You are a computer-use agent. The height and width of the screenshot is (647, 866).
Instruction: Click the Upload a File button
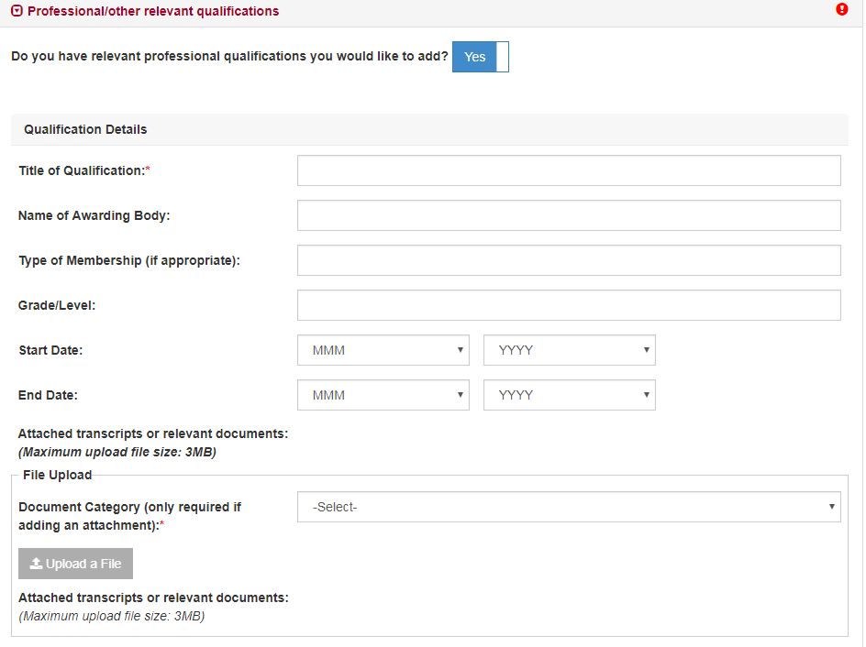(x=75, y=564)
